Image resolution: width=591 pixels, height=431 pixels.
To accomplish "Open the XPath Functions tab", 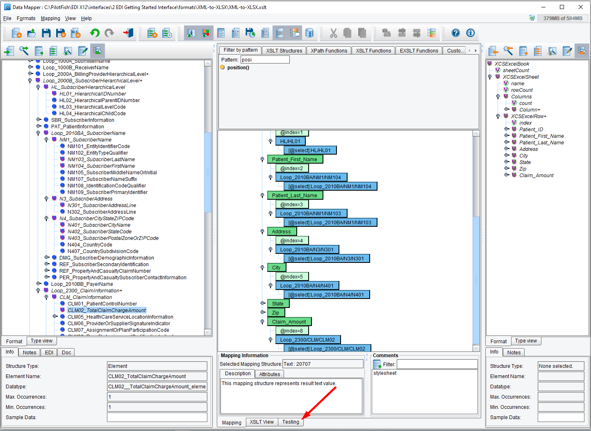I will 329,51.
